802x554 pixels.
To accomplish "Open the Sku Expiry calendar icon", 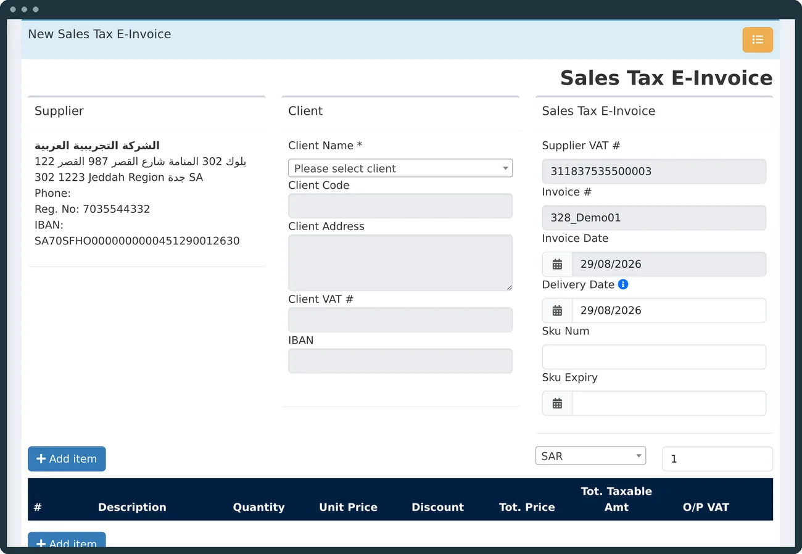I will 557,403.
